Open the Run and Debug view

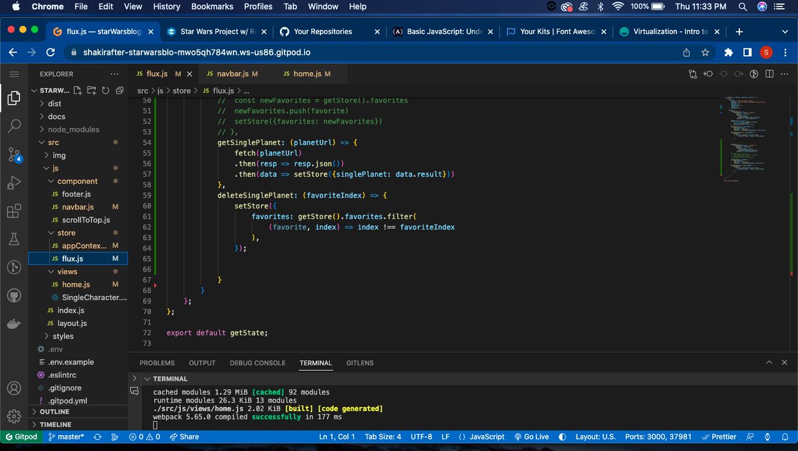(x=14, y=183)
